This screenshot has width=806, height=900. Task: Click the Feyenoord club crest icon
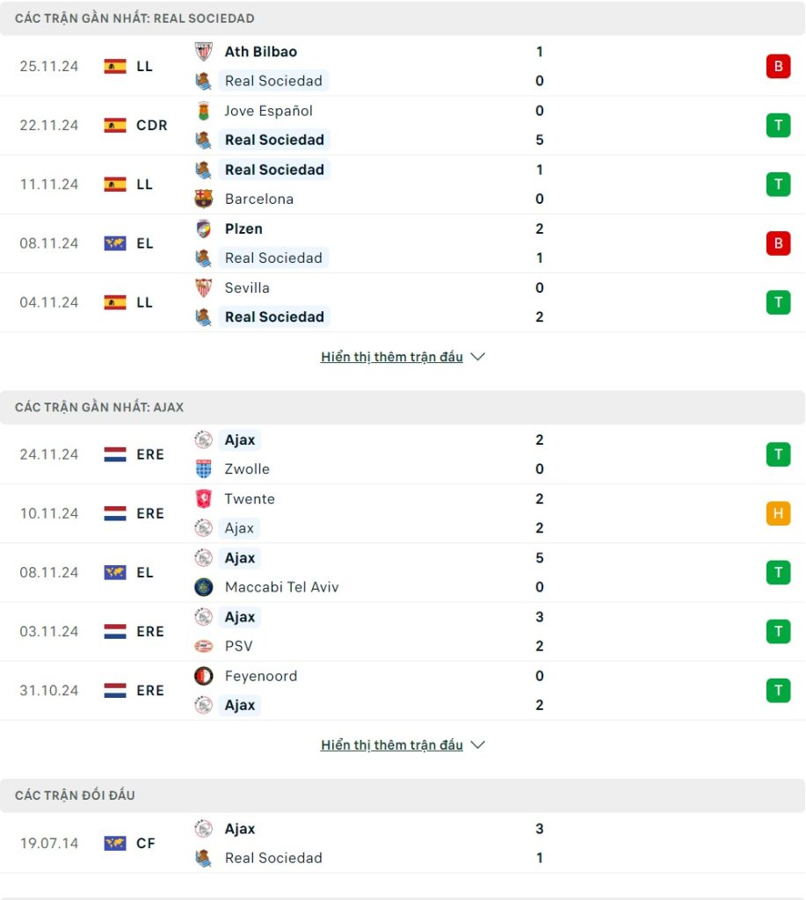[x=204, y=676]
